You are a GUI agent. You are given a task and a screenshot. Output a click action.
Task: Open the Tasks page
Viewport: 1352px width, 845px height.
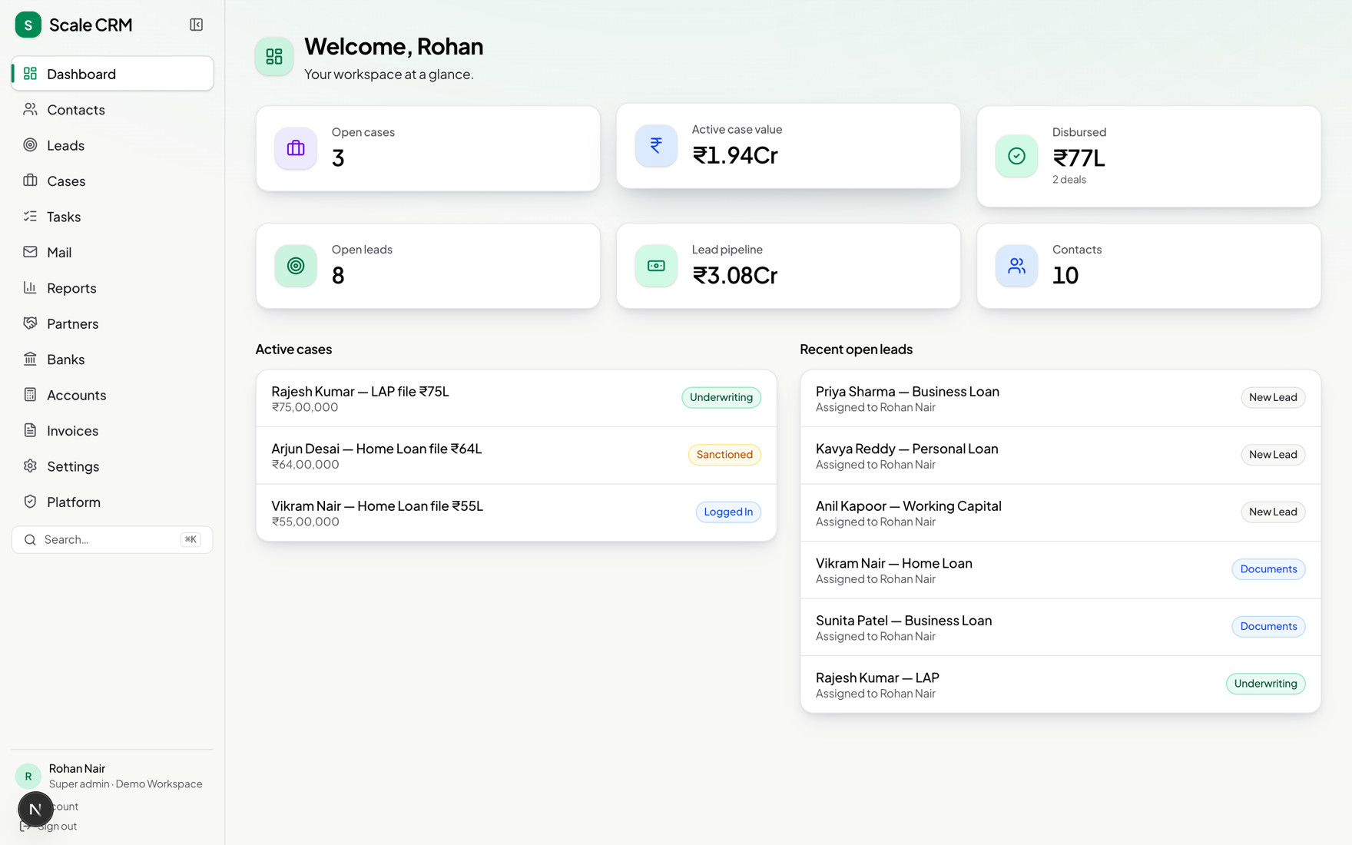click(x=112, y=217)
